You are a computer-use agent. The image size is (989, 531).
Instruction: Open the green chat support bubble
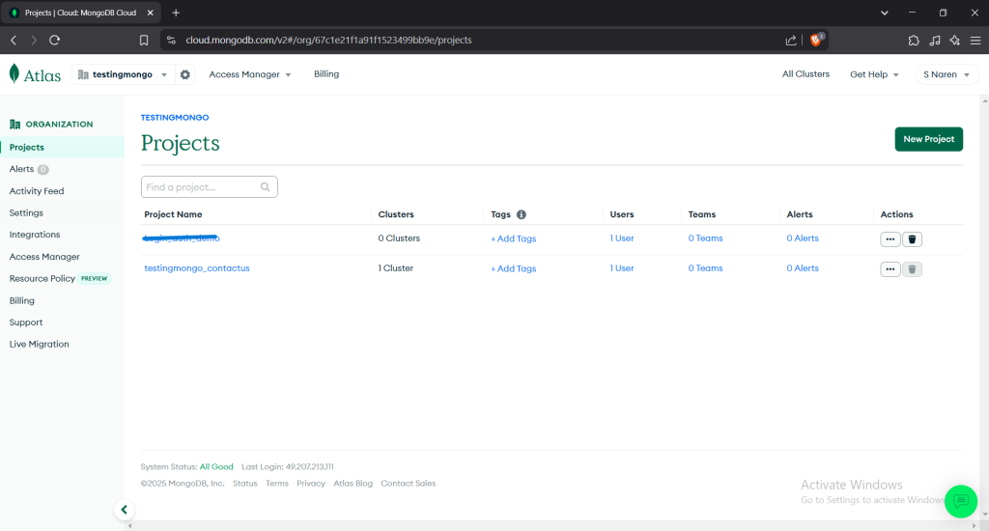click(961, 501)
